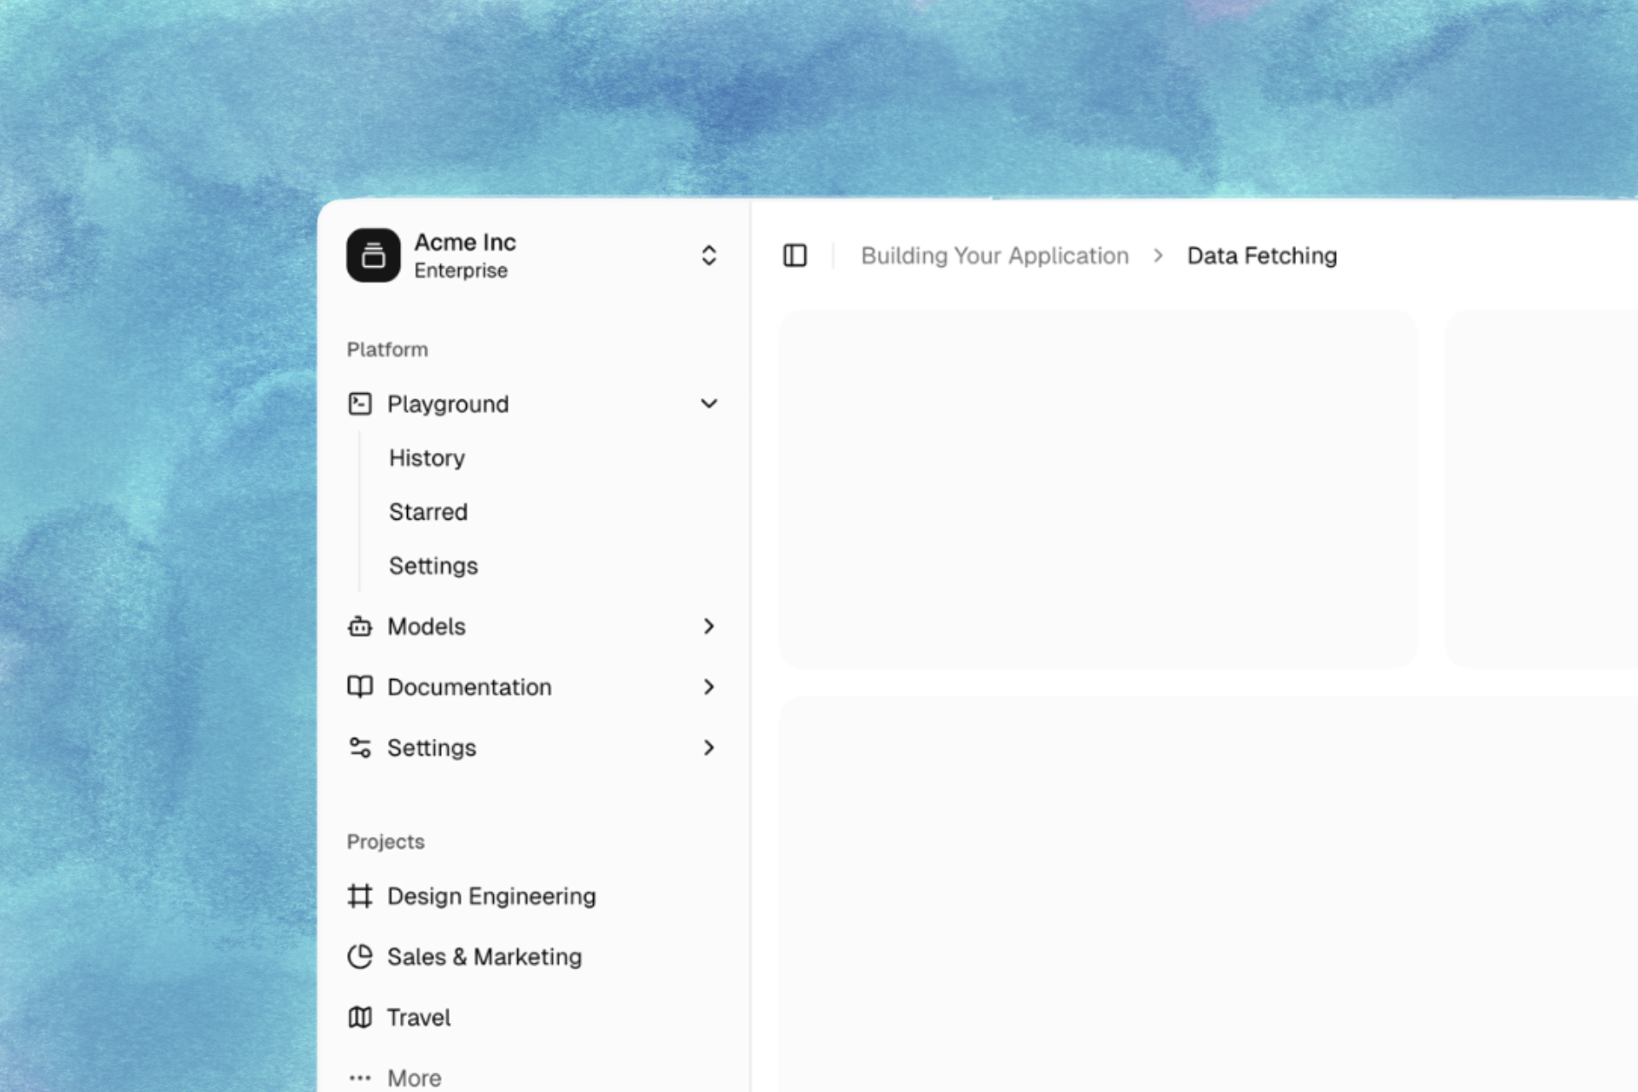Go to Starred under Playground
The image size is (1638, 1092).
click(427, 512)
